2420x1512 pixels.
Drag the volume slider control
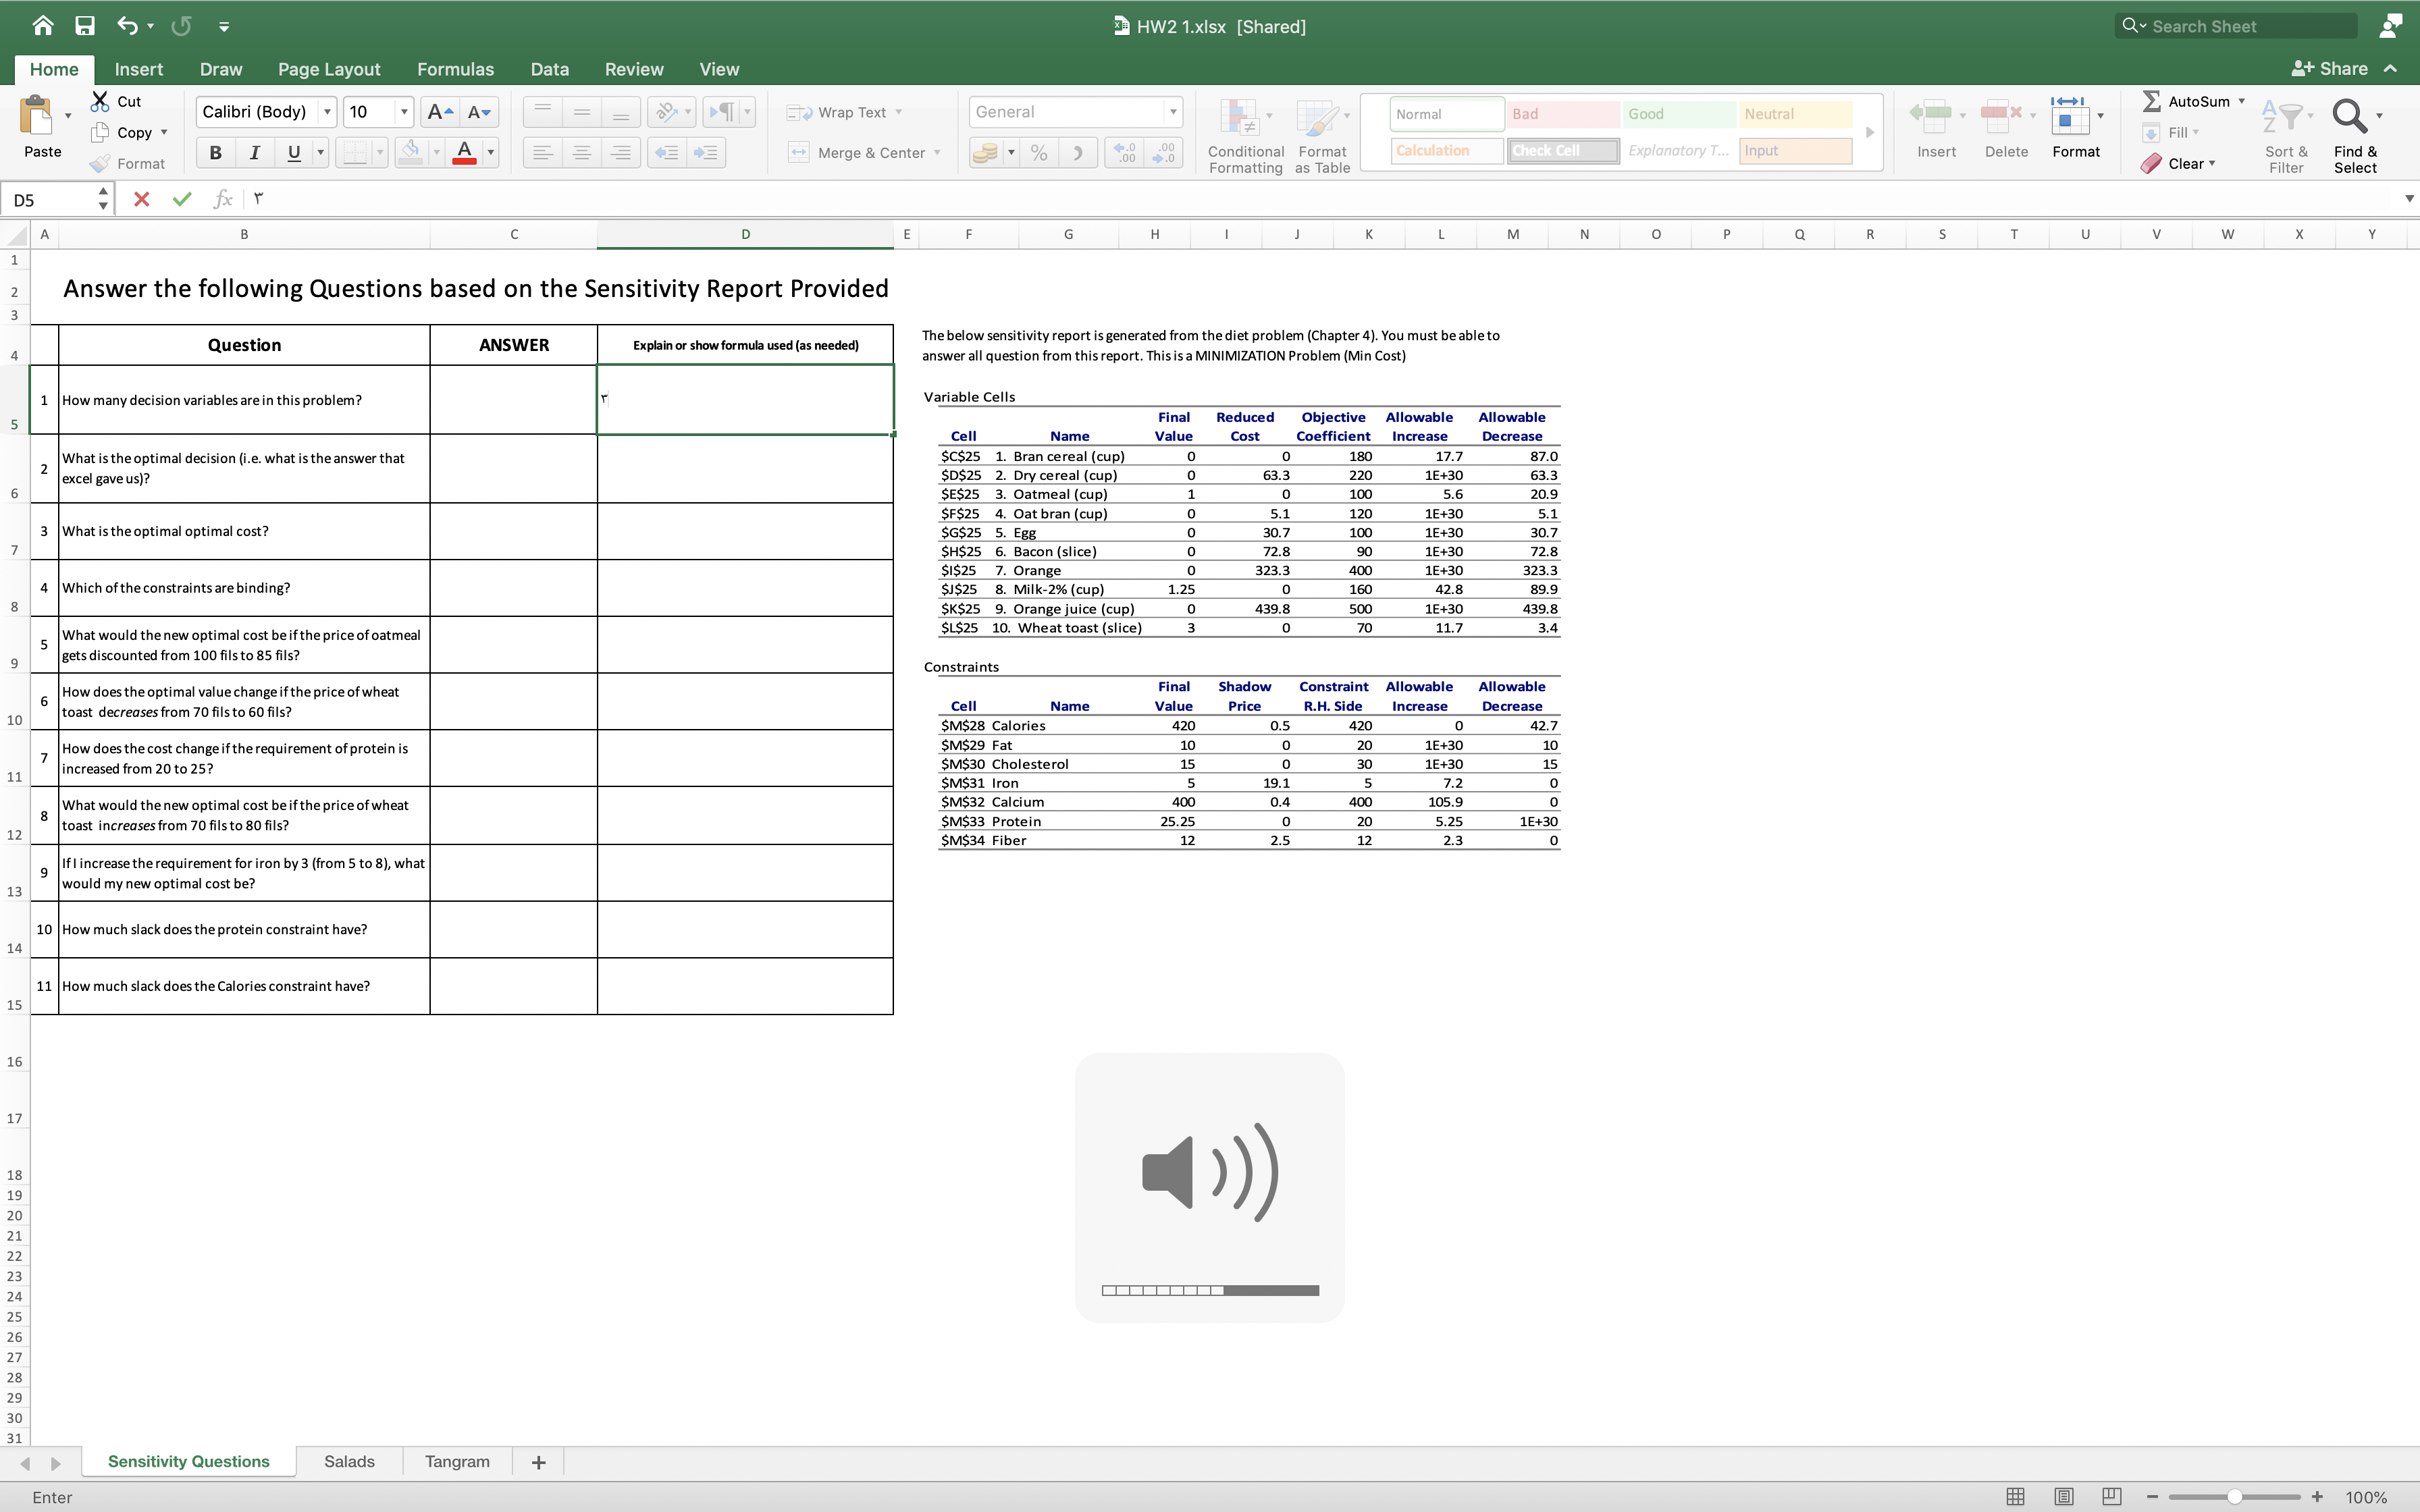point(1209,1289)
